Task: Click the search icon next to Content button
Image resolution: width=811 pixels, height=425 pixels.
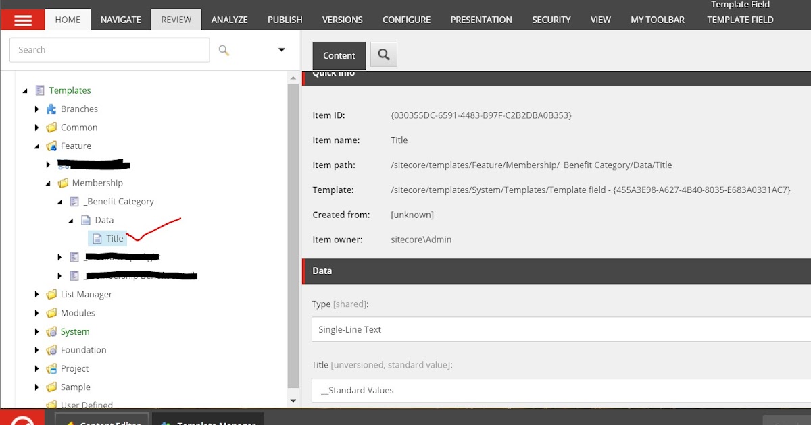Action: [383, 55]
